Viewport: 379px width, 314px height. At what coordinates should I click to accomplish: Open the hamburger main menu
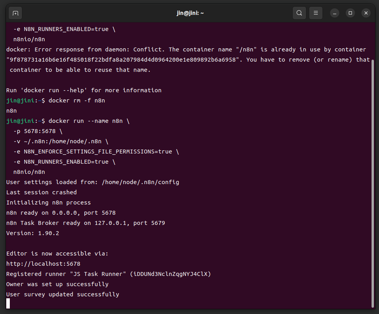click(x=316, y=13)
